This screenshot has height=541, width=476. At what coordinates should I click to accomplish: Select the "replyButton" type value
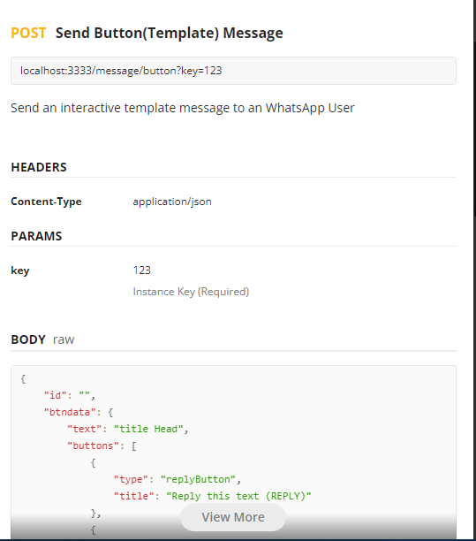[x=198, y=479]
